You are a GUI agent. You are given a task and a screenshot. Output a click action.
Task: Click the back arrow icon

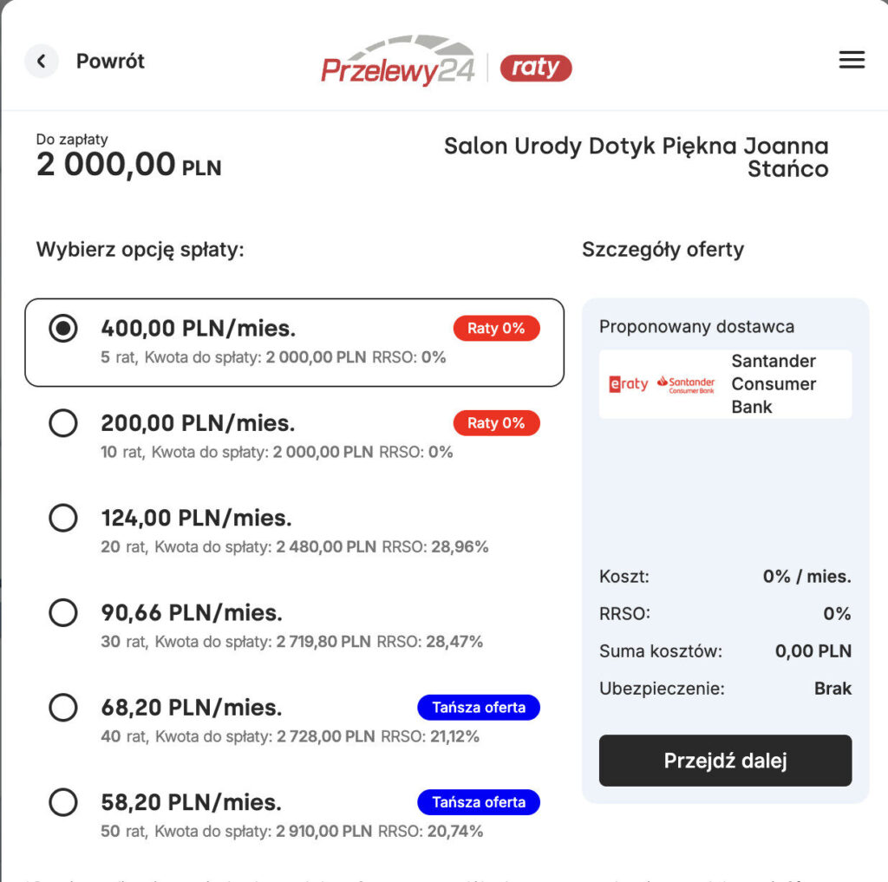pos(41,62)
